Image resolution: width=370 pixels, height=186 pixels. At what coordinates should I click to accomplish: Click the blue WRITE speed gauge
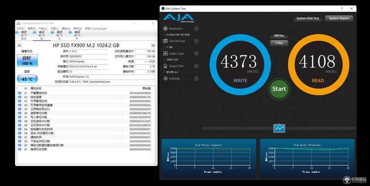[240, 65]
